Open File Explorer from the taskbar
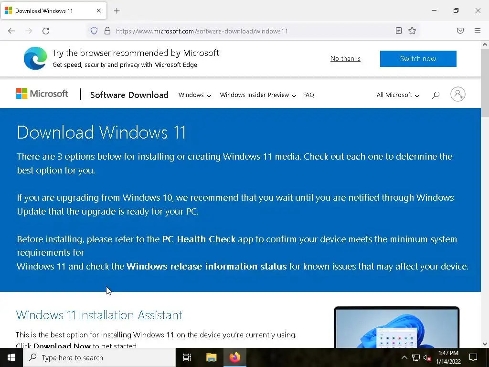 coord(211,357)
